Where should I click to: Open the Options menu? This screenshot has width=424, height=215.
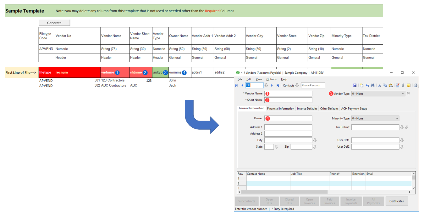(271, 79)
